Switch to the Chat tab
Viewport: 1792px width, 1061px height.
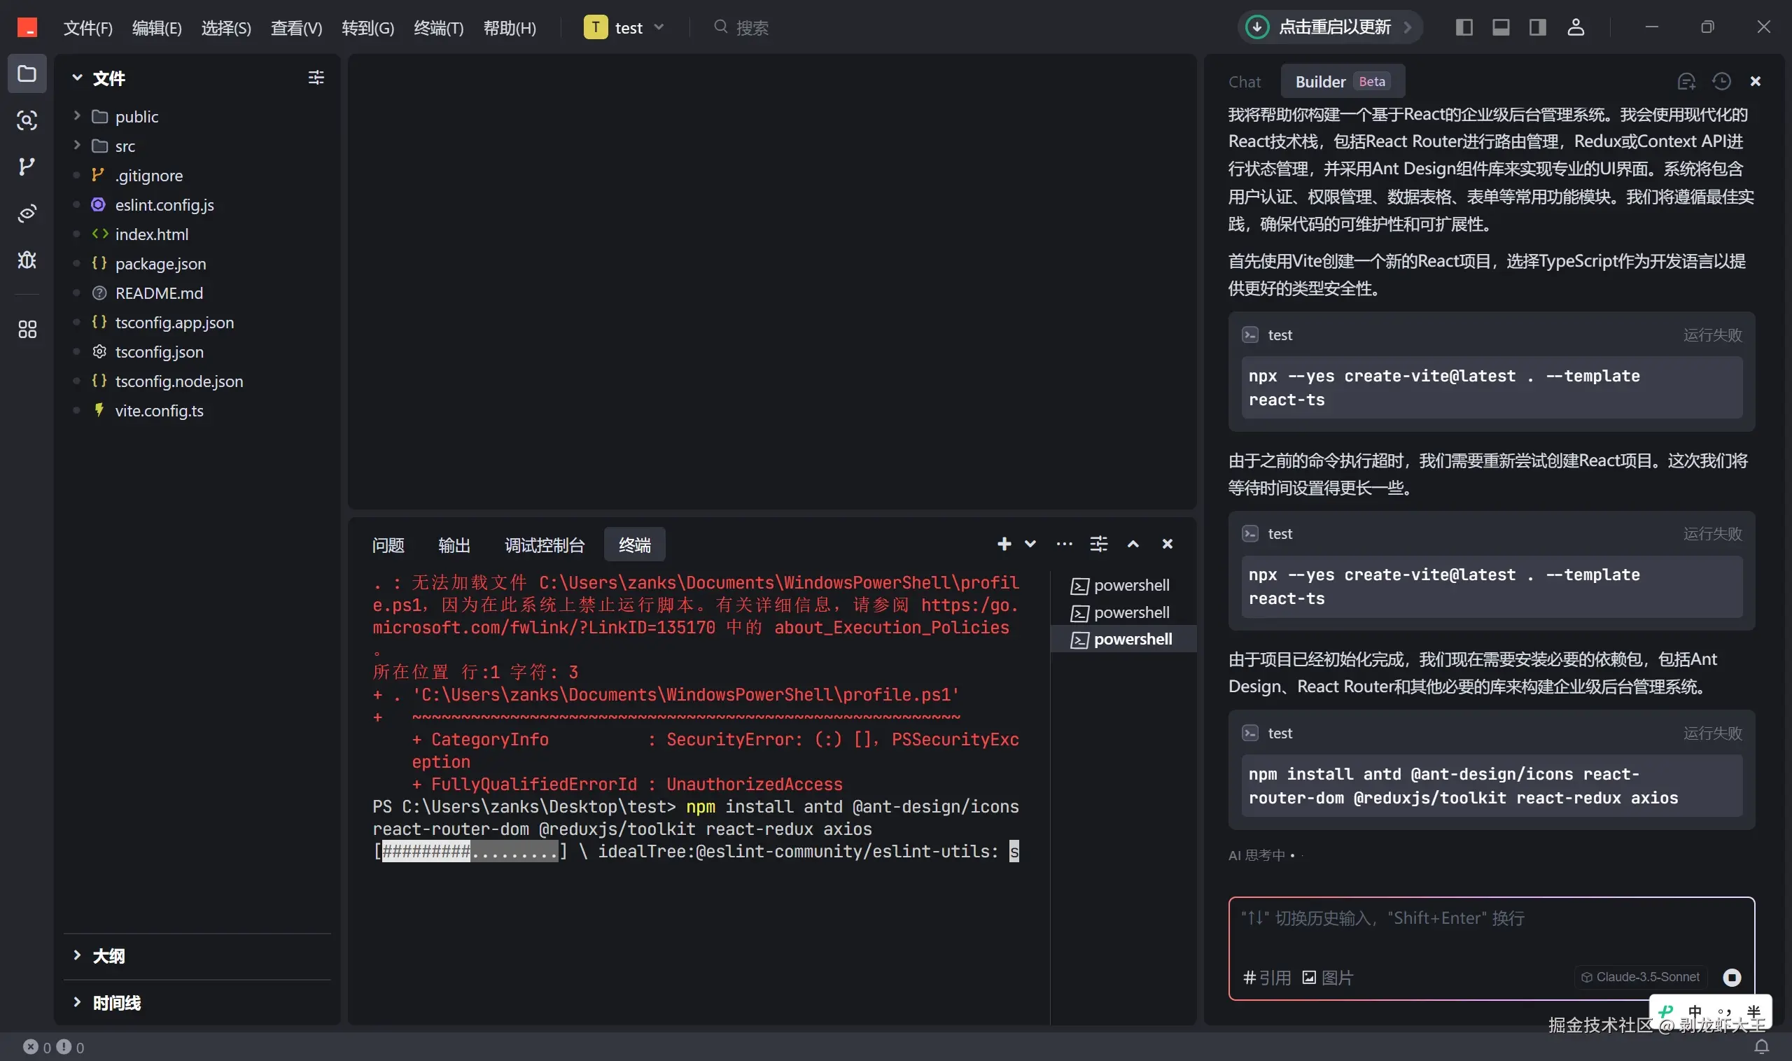pos(1244,81)
